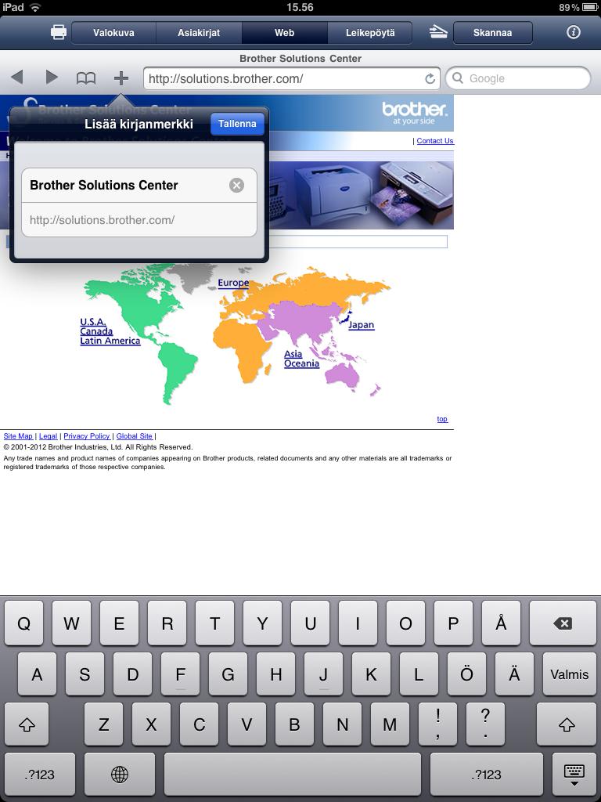Clear bookmark title with the X icon

tap(236, 185)
